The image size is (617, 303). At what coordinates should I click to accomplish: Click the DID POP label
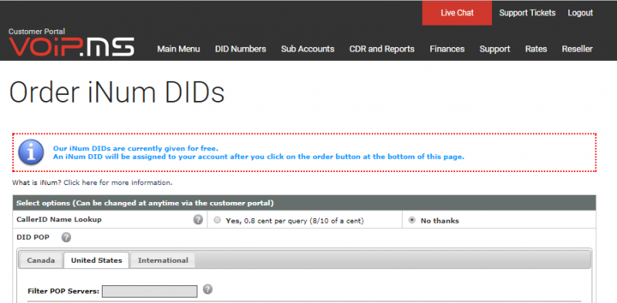point(33,237)
